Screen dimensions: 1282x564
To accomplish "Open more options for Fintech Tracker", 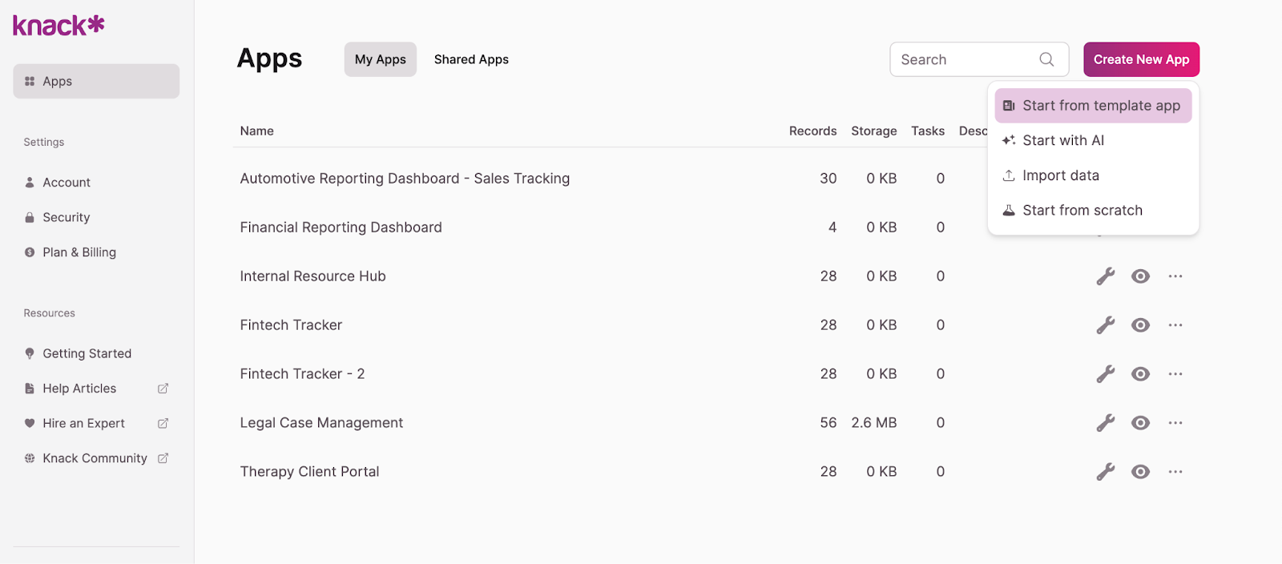I will 1175,325.
